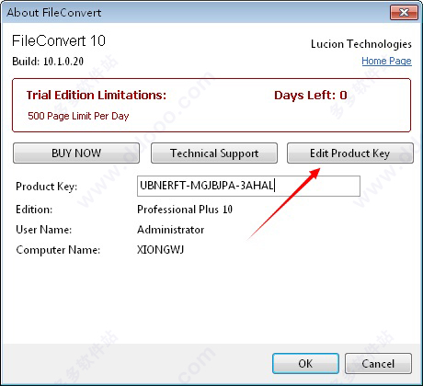Click the XIONGWJ computer name value
423x386 pixels.
160,250
